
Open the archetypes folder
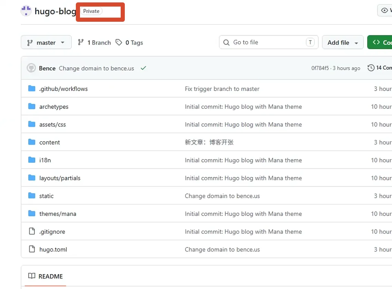click(x=54, y=107)
